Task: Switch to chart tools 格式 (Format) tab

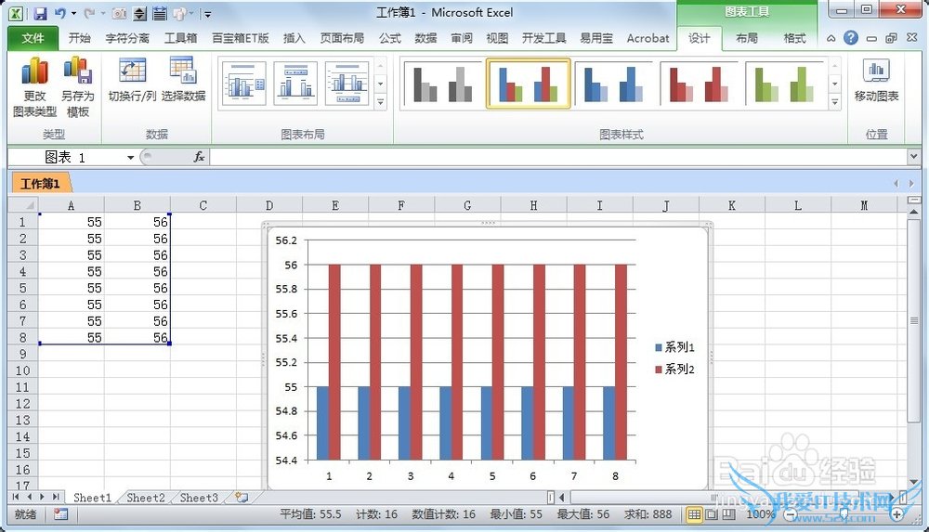Action: click(794, 38)
